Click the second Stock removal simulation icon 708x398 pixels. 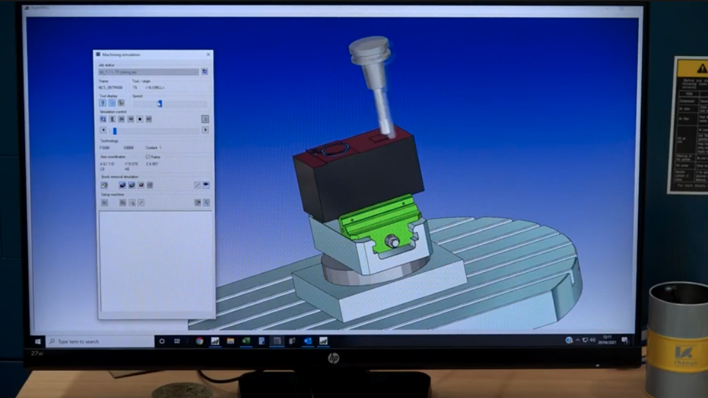[x=122, y=185]
